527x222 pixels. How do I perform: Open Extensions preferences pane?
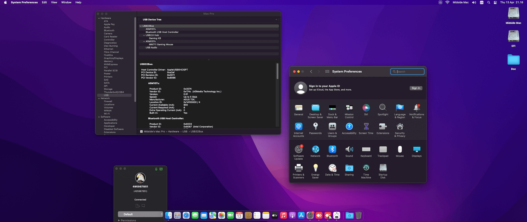pos(383,128)
